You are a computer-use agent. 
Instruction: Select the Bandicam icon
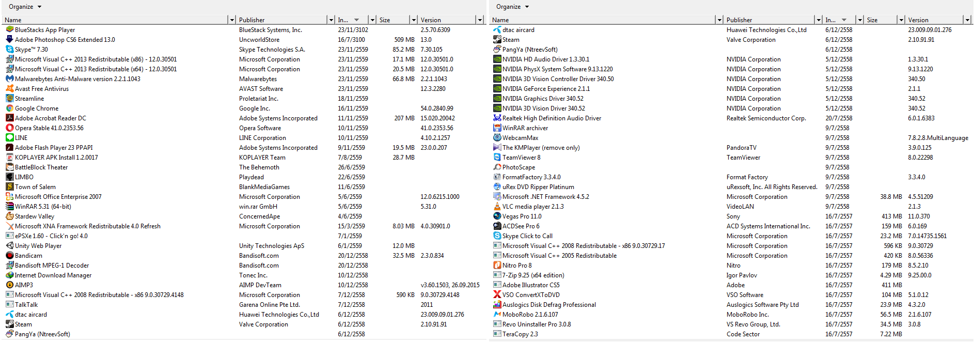10,256
